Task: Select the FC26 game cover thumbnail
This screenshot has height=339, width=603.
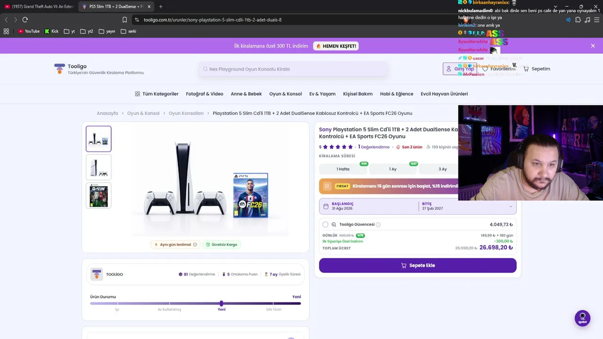Action: point(98,195)
